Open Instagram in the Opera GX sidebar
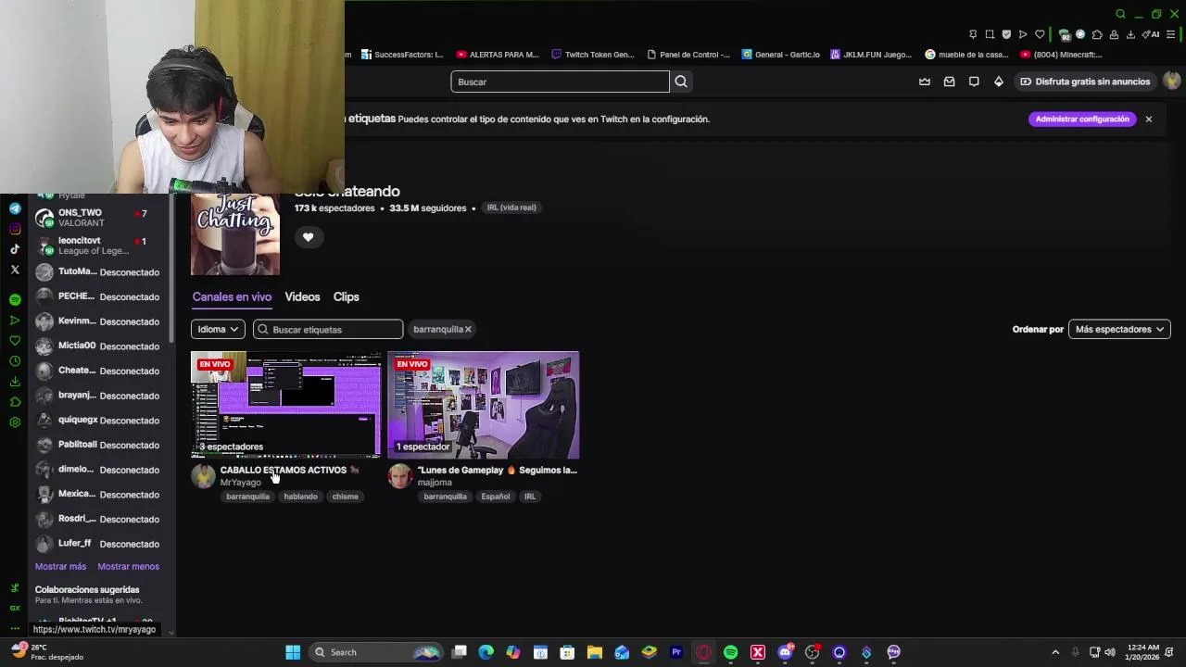 15,229
